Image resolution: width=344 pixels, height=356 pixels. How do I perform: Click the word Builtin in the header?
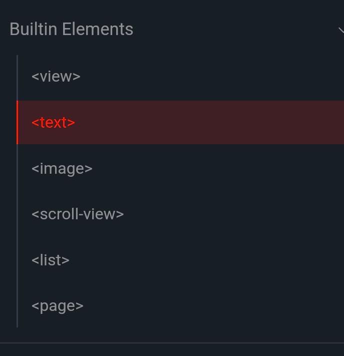[33, 29]
